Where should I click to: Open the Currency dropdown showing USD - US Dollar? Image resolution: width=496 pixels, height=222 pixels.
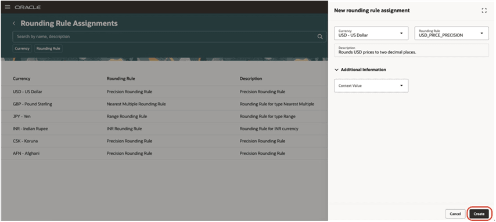click(372, 33)
